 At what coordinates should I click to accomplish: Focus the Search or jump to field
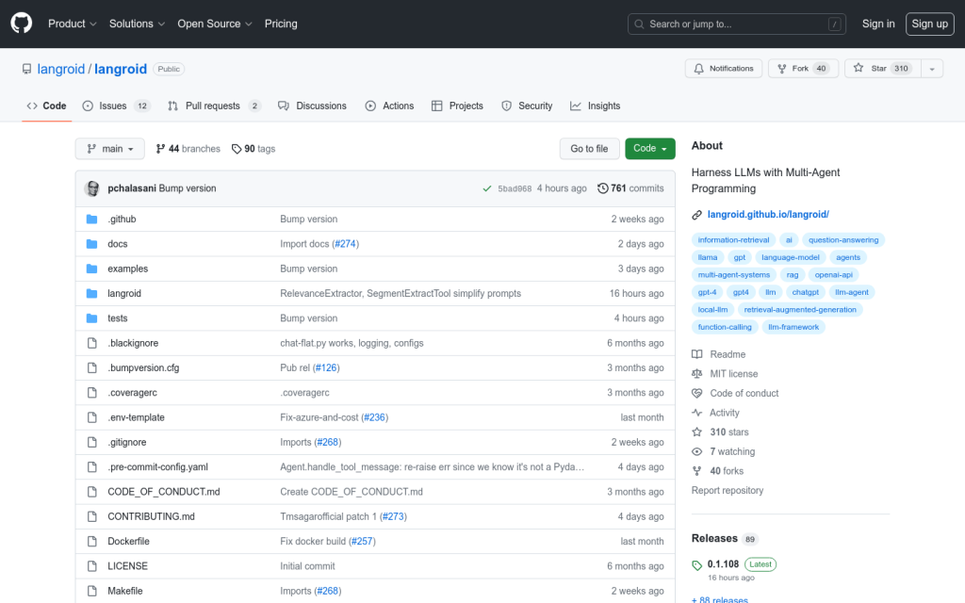click(736, 24)
